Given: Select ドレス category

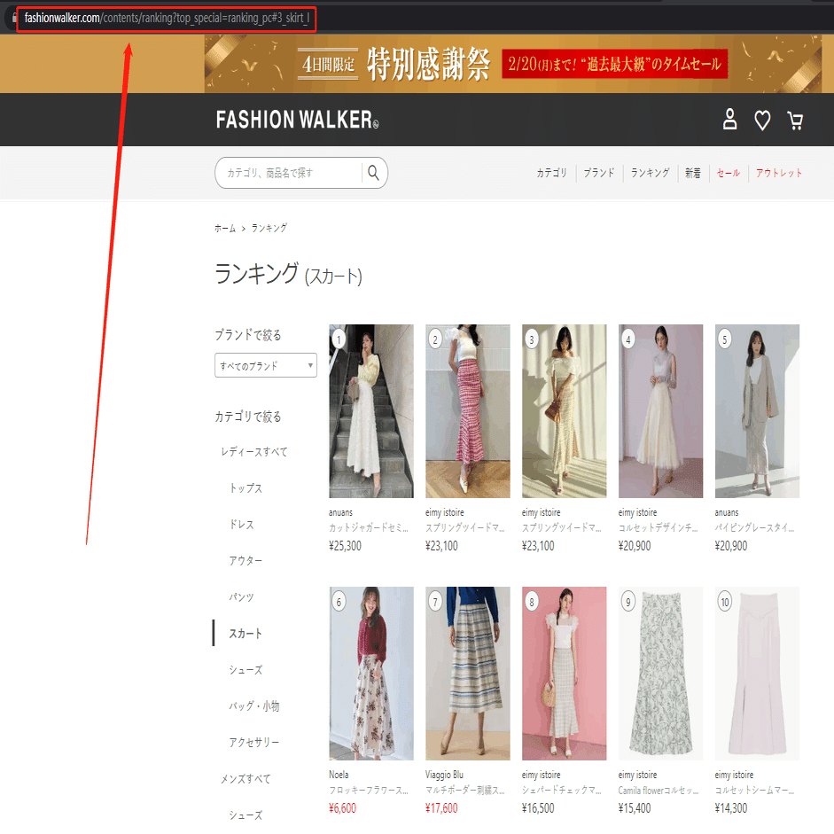Looking at the screenshot, I should [x=241, y=525].
